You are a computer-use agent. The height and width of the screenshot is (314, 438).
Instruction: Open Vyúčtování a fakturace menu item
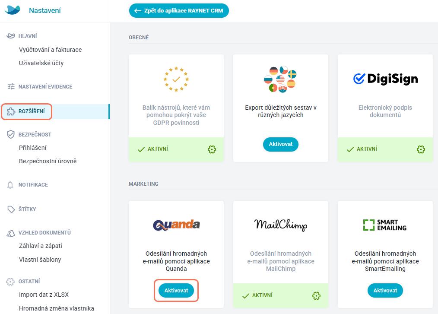(50, 50)
